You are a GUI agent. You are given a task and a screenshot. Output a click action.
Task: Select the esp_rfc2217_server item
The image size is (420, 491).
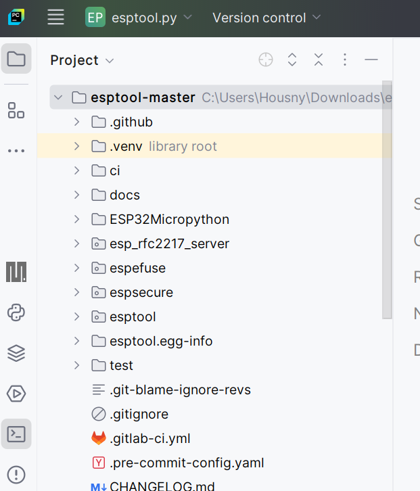[170, 244]
